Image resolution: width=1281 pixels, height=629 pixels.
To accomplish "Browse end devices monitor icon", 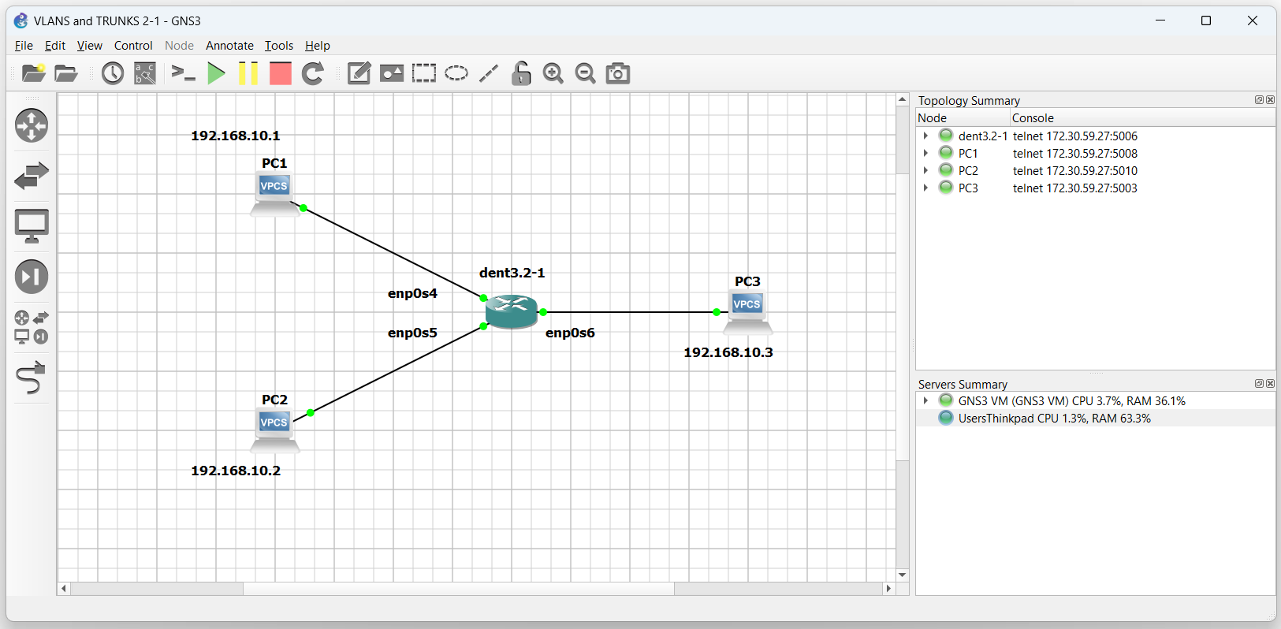I will click(32, 226).
